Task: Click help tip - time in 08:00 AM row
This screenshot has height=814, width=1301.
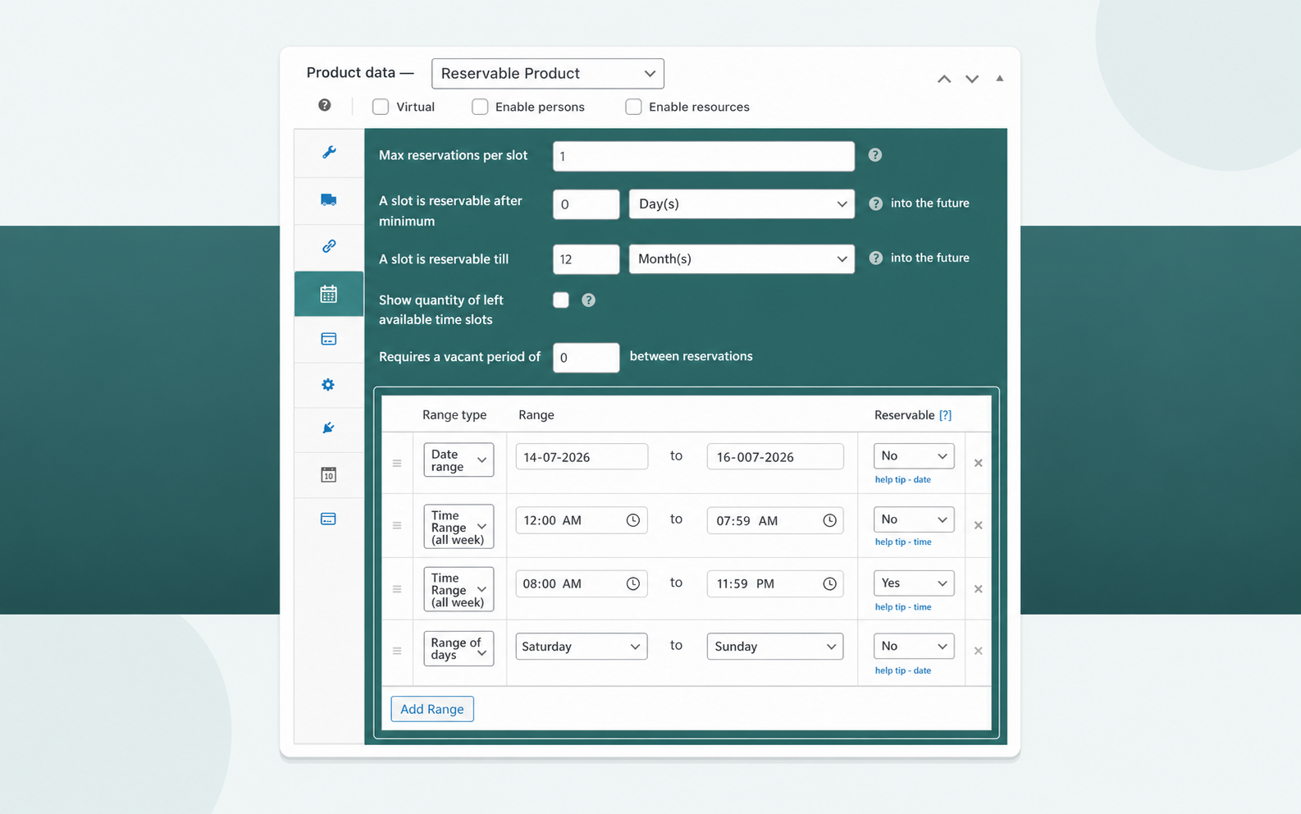Action: point(902,607)
